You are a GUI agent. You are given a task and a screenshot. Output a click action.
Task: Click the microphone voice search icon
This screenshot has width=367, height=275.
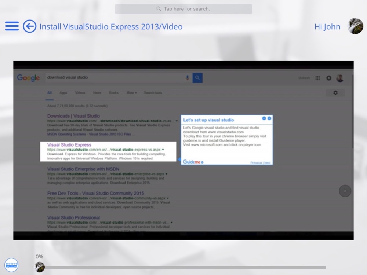[187, 78]
